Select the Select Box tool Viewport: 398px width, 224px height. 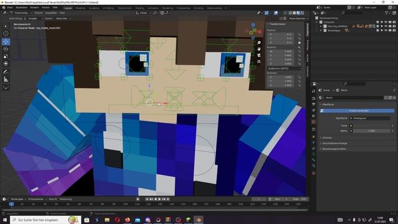tap(6, 26)
